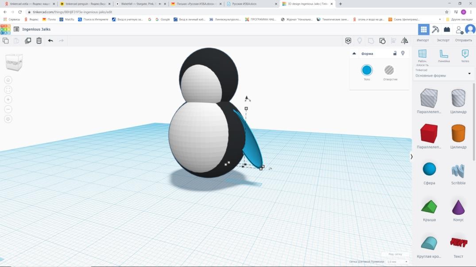
Task: Pick the blue Сфера sphere shape
Action: 429,173
